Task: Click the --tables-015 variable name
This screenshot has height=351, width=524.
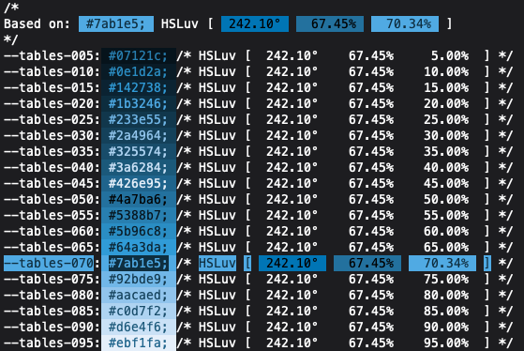Action: (49, 87)
